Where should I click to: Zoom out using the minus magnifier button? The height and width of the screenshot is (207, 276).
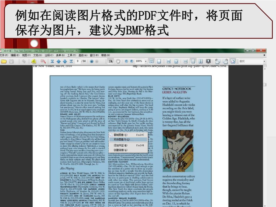pyautogui.click(x=126, y=61)
